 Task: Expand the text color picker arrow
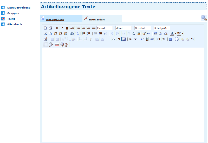pyautogui.click(x=175, y=34)
